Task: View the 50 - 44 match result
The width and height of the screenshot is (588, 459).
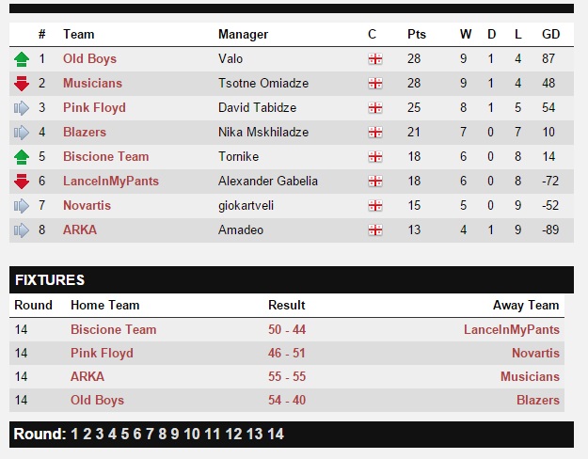Action: tap(287, 329)
